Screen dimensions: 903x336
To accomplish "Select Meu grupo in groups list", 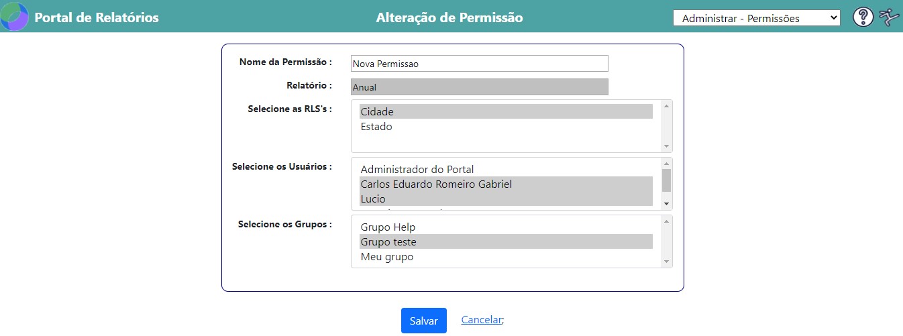I will coord(506,257).
